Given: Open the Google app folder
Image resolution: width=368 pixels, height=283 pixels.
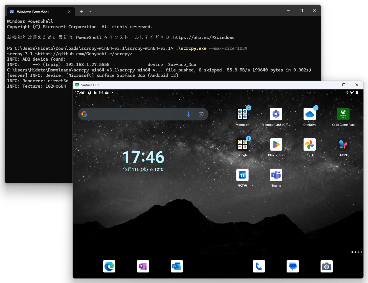Looking at the screenshot, I should click(x=242, y=144).
